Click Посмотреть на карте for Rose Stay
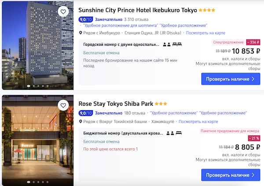Screen dimensions: 264x186 pyautogui.click(x=197, y=121)
